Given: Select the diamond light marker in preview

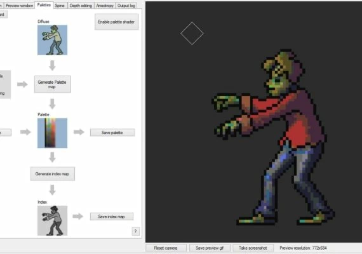Looking at the screenshot, I should tap(192, 34).
